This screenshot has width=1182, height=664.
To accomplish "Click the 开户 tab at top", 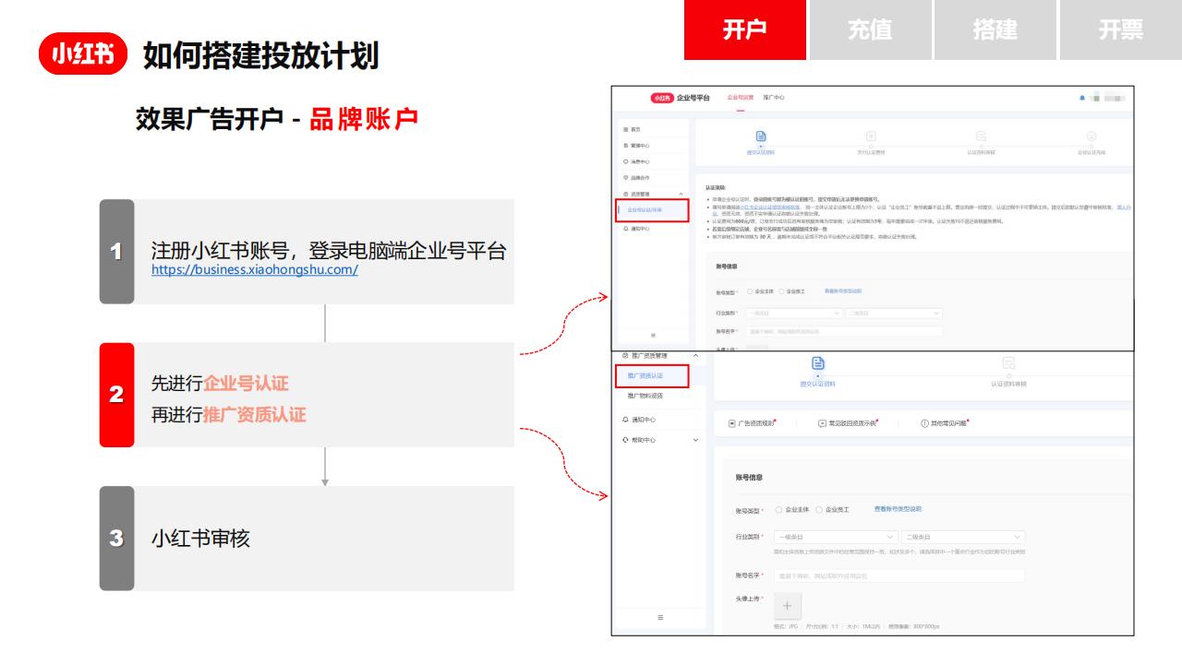I will tap(744, 30).
